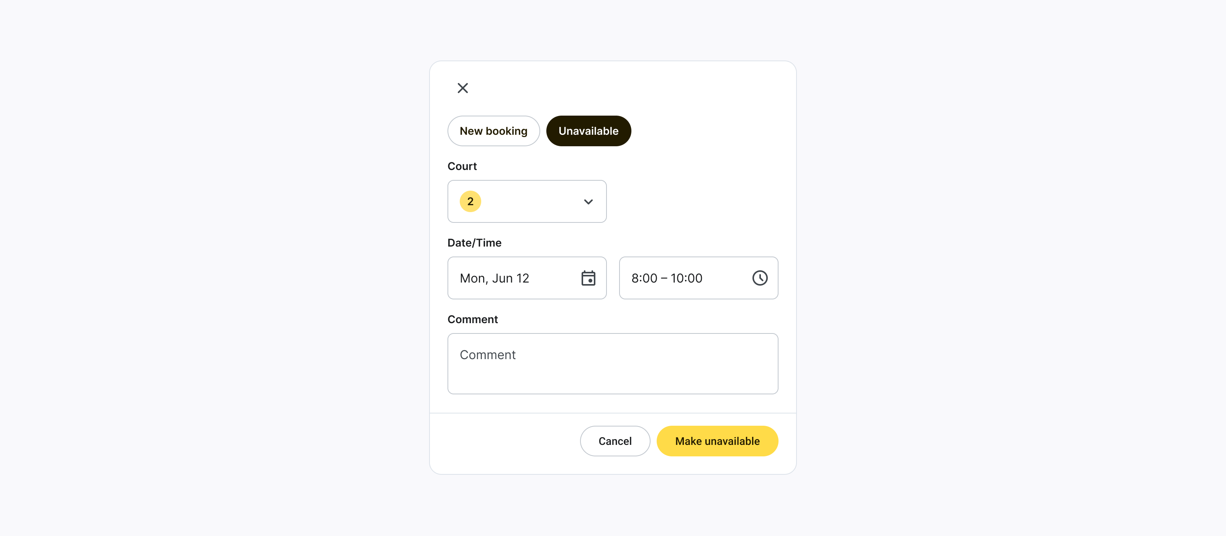1226x536 pixels.
Task: Open the date picker via calendar icon
Action: 588,278
